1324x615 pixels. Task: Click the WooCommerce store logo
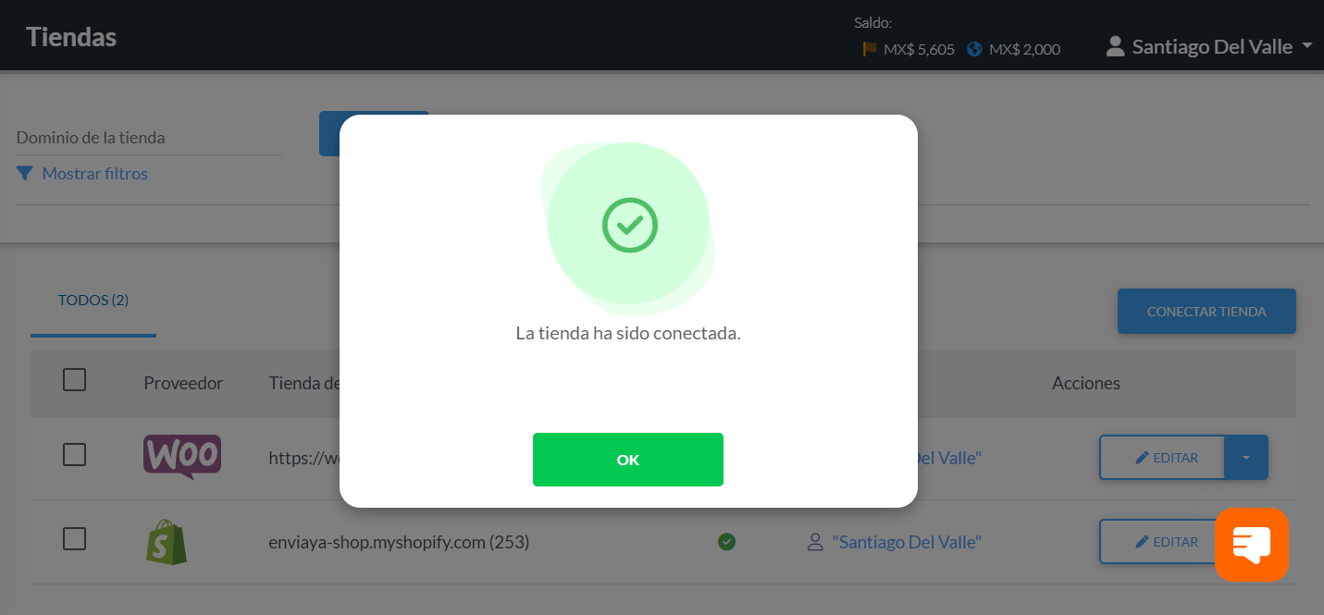click(182, 457)
